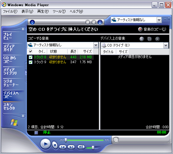Sort by タイトル device column header

(x=108, y=52)
